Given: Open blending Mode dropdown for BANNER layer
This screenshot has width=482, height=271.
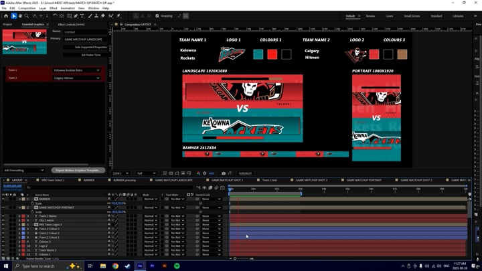Looking at the screenshot, I should [151, 199].
